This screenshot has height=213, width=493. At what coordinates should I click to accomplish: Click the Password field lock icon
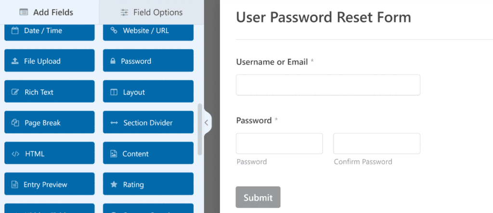(x=113, y=61)
